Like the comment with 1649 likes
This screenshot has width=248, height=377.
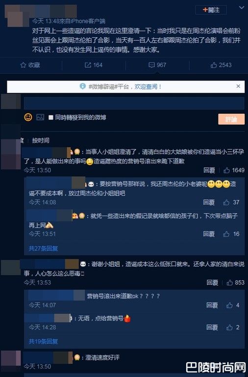(226, 170)
